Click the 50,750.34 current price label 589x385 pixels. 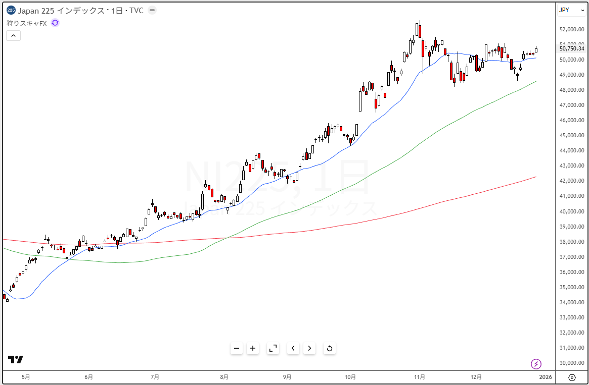(x=571, y=48)
